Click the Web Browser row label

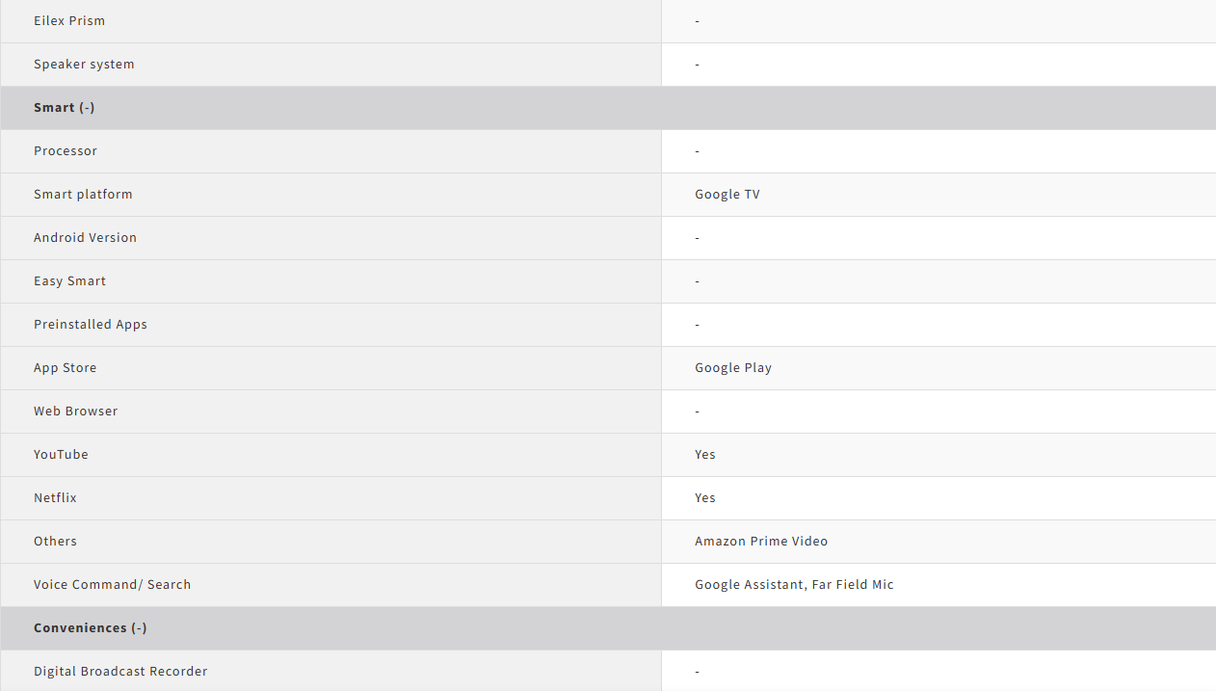pos(75,412)
